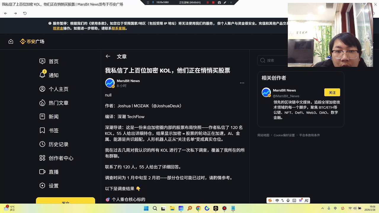This screenshot has width=379, height=213.
Task: Click the microphone icon in system tray
Action: [329, 208]
